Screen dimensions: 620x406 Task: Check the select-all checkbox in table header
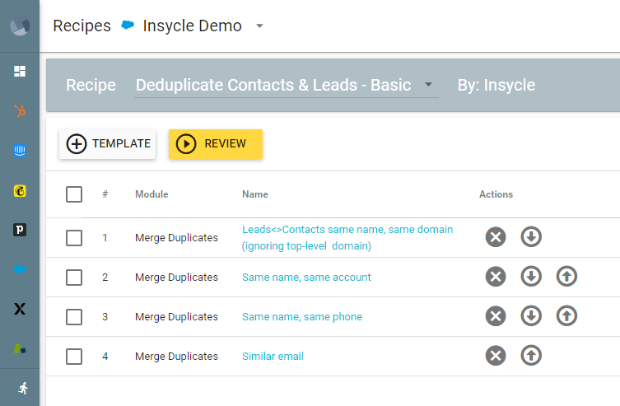[x=74, y=194]
